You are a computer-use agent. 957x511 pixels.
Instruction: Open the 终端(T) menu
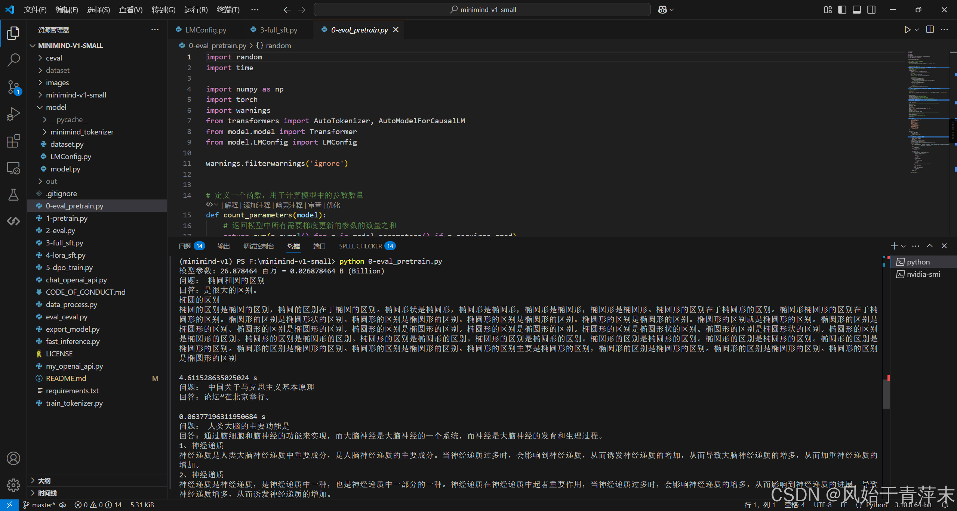228,10
